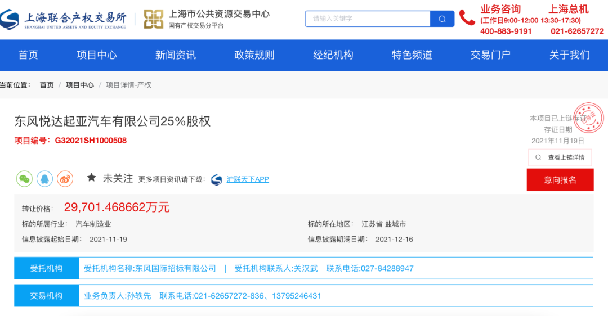This screenshot has width=608, height=316.
Task: Click the certification date 2021年11月19日
Action: click(557, 141)
